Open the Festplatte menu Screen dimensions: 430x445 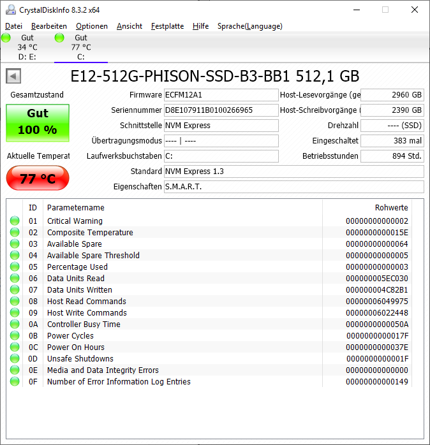tap(167, 26)
